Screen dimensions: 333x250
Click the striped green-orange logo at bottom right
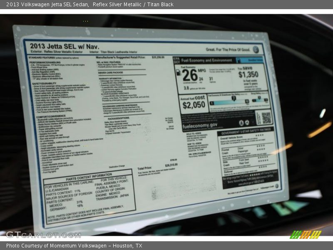pos(306,234)
